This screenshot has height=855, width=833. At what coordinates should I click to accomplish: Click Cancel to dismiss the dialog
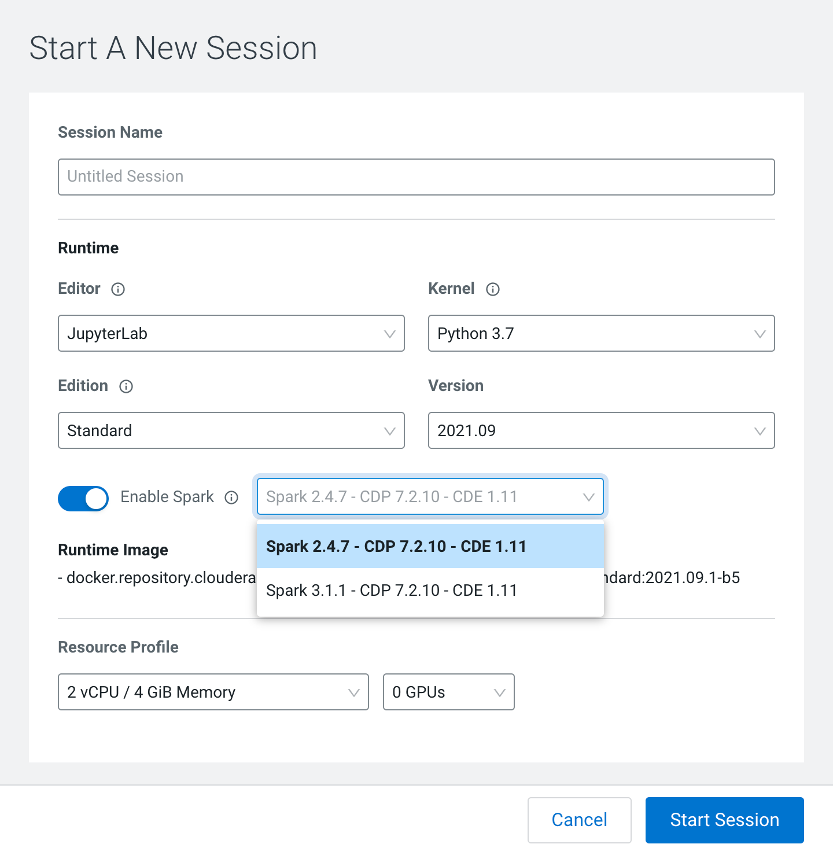point(579,820)
